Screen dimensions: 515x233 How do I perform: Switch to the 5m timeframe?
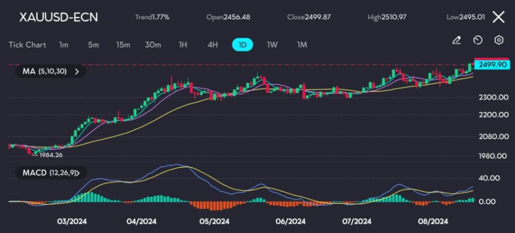(93, 45)
